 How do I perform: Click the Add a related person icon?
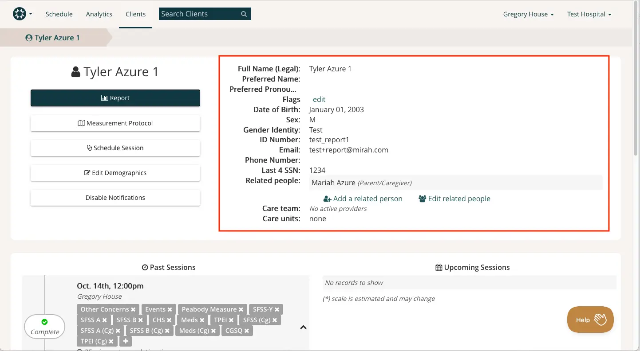[327, 199]
